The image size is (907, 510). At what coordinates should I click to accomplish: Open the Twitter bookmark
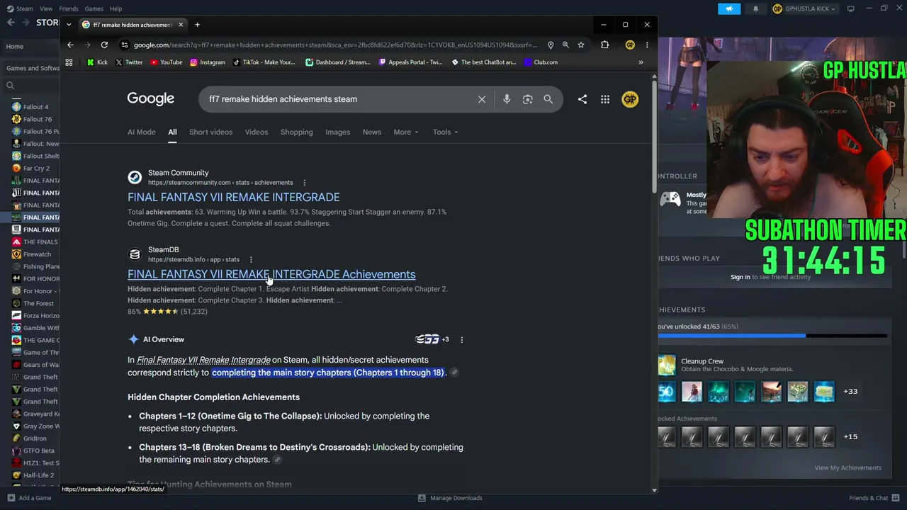(x=128, y=62)
